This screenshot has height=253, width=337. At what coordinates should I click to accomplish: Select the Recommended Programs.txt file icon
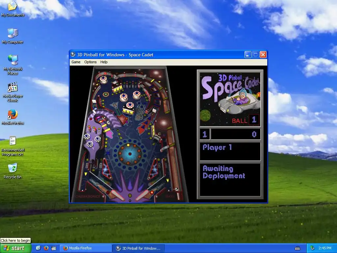pos(13,146)
